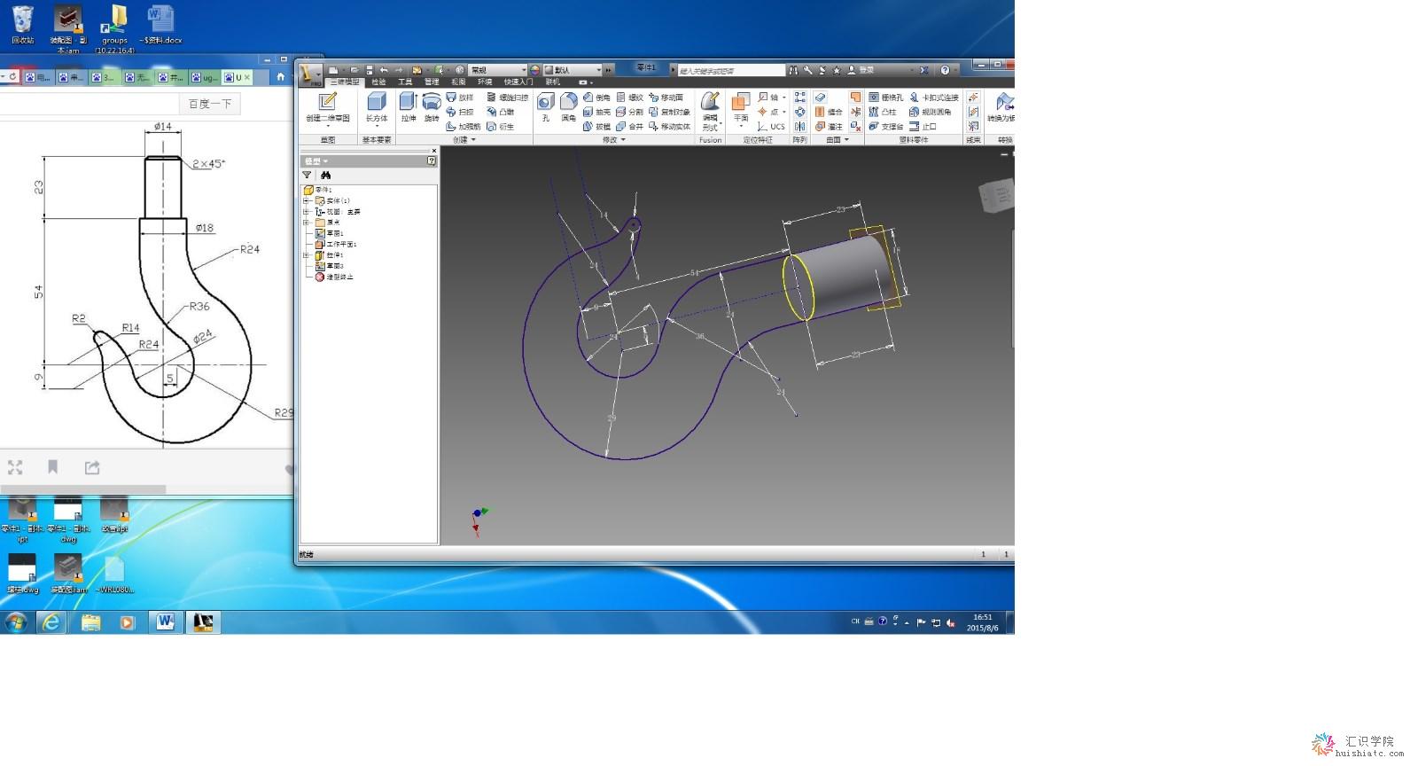Image resolution: width=1418 pixels, height=766 pixels.
Task: Open the 常规 material dropdown
Action: [498, 69]
